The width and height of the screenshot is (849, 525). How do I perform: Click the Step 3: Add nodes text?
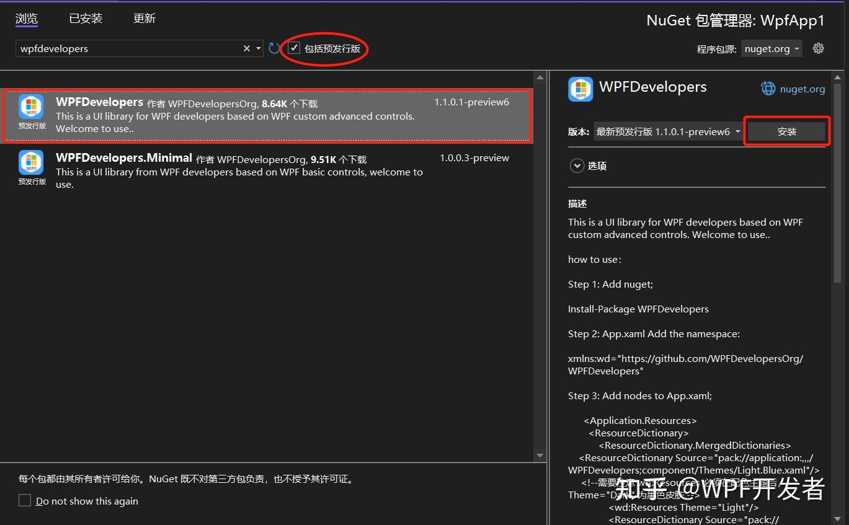point(640,395)
